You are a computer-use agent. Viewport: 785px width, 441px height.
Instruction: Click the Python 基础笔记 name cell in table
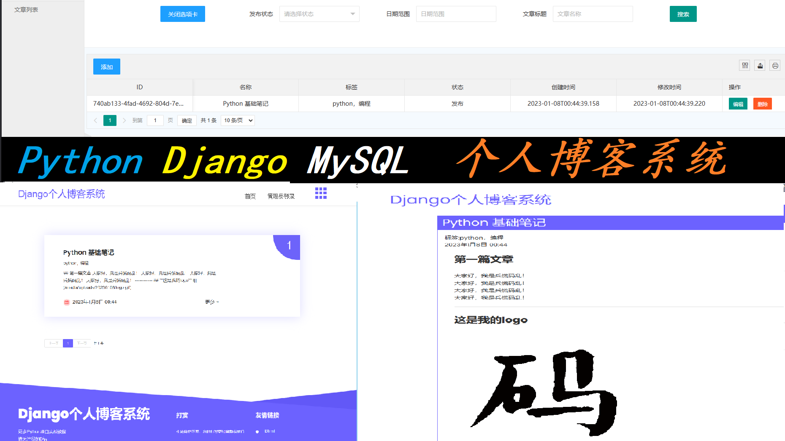pos(246,104)
